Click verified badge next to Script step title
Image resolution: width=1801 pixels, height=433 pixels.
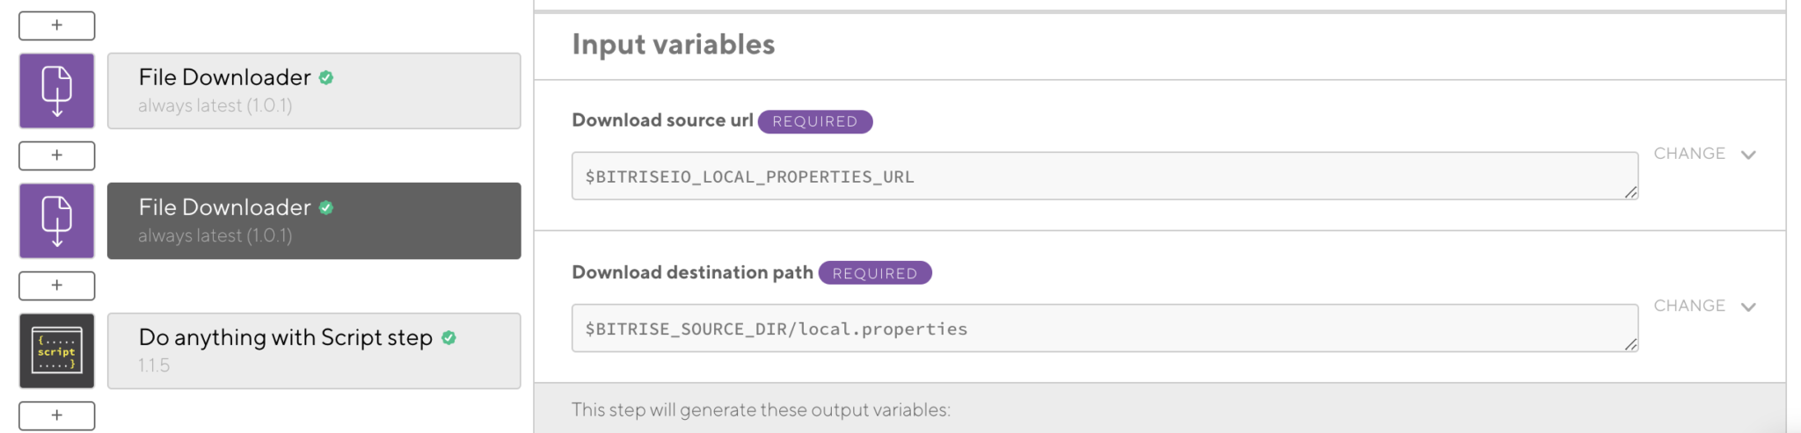point(448,337)
